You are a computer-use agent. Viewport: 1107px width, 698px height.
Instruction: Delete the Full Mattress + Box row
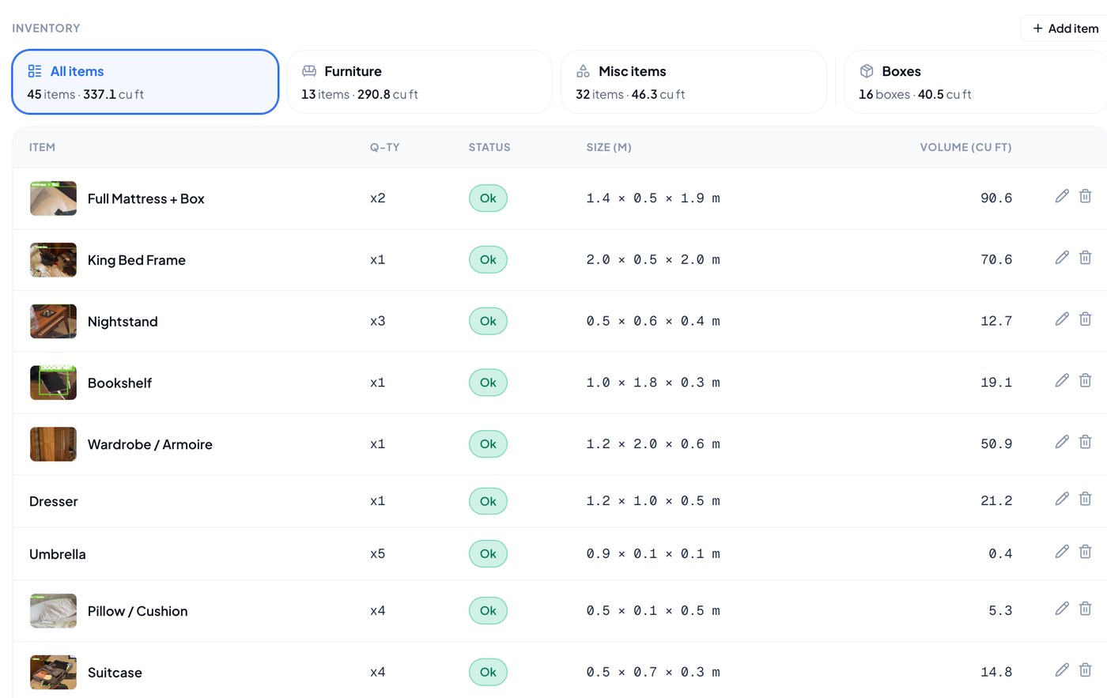click(x=1086, y=196)
